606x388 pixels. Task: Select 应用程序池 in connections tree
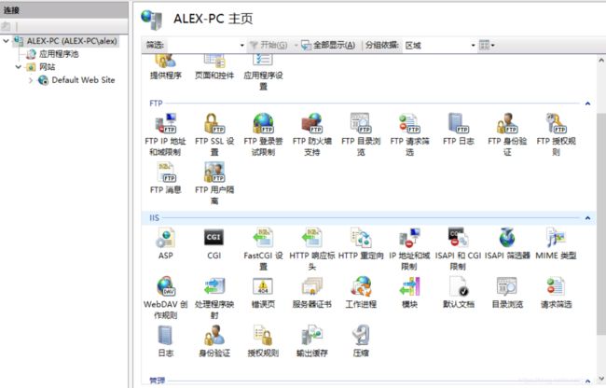tap(52, 54)
